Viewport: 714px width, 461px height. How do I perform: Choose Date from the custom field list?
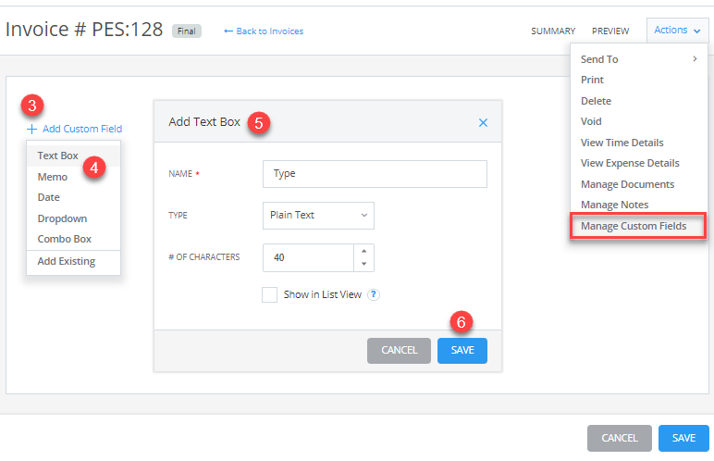pos(73,197)
